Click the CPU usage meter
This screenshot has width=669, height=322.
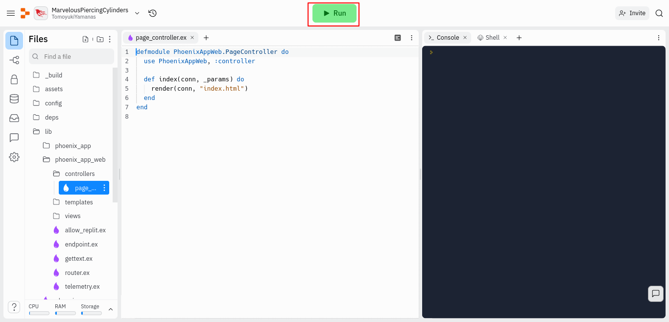click(x=39, y=310)
